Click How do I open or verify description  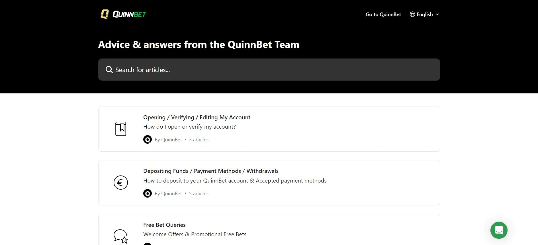tap(189, 127)
